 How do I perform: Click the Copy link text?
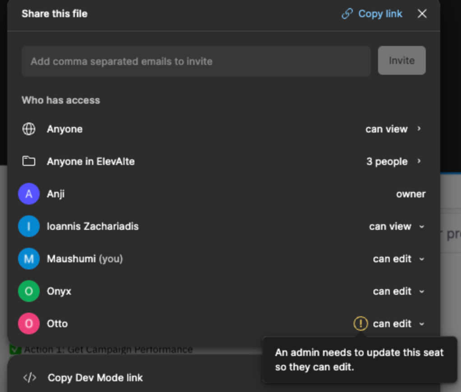tap(380, 14)
